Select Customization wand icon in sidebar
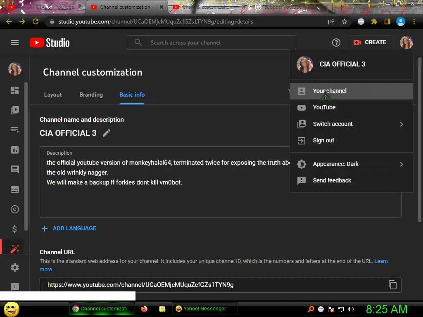This screenshot has height=317, width=423. click(x=15, y=248)
